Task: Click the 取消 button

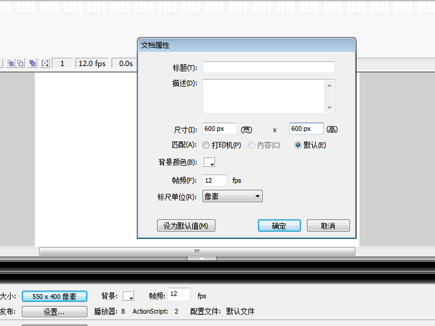Action: point(328,225)
